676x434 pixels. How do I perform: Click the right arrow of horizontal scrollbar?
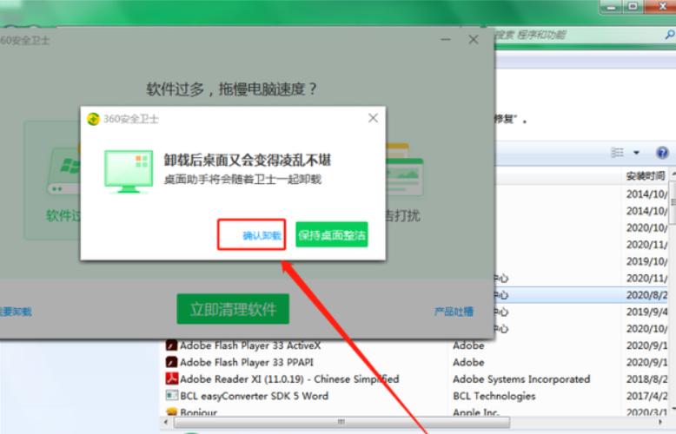[660, 422]
